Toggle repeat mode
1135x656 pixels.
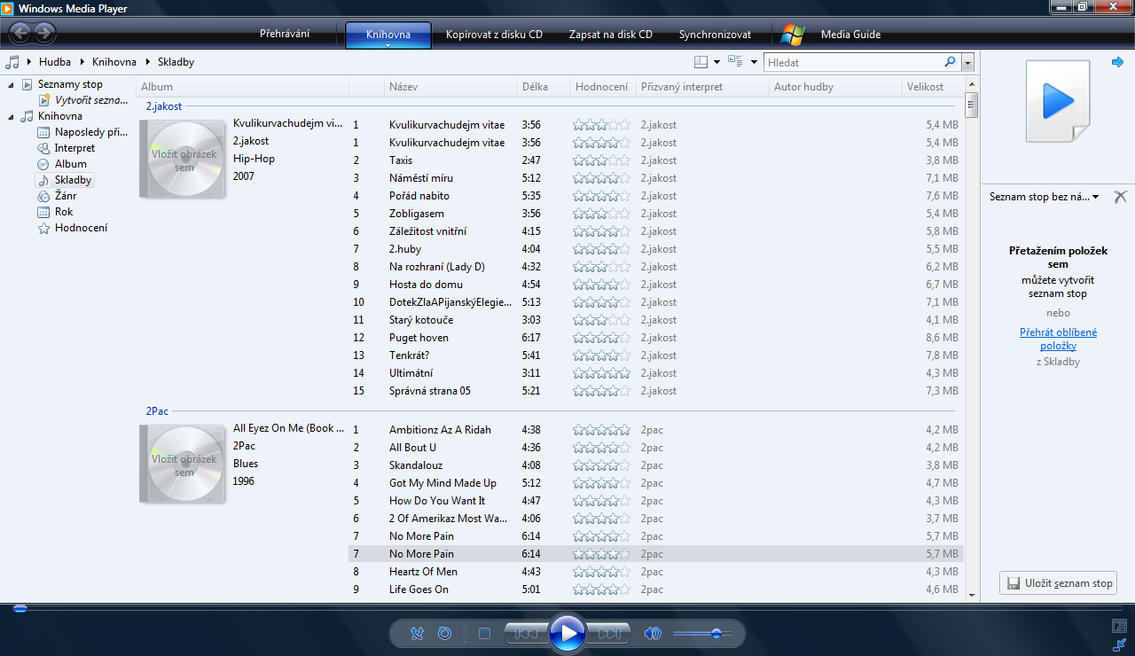pos(444,634)
